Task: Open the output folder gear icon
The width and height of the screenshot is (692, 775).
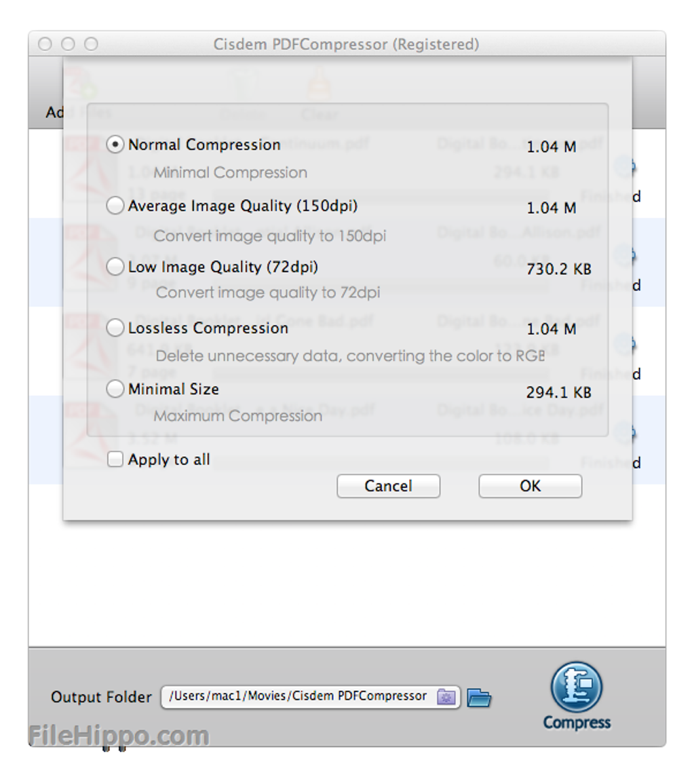Action: [x=445, y=697]
